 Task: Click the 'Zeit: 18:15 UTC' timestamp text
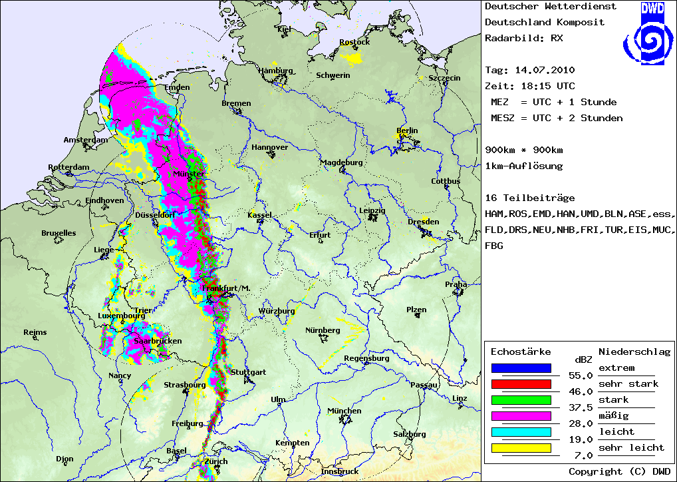530,87
